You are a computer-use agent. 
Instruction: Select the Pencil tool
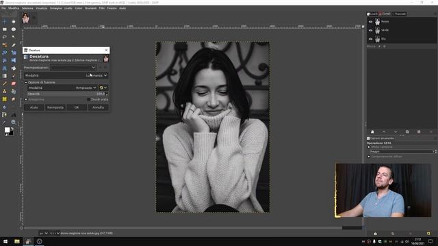pyautogui.click(x=5, y=83)
